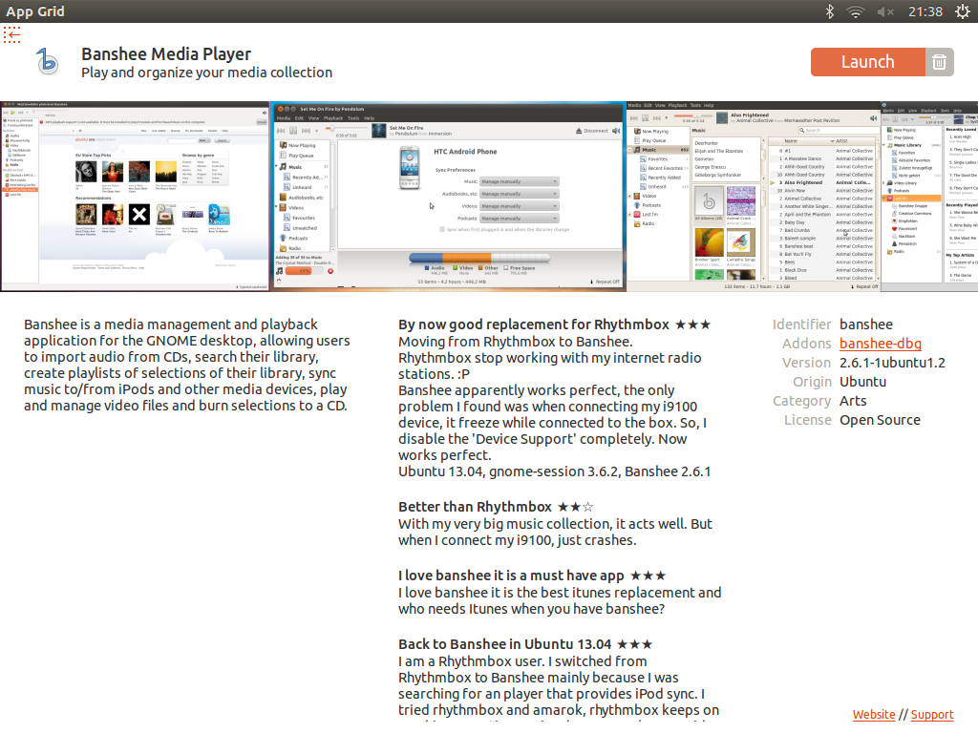The width and height of the screenshot is (978, 733).
Task: Click the back arrow icon
Action: [x=11, y=35]
